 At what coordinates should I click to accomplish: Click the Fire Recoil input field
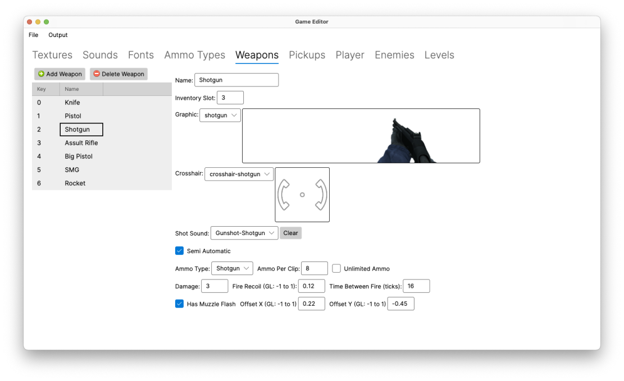point(312,286)
